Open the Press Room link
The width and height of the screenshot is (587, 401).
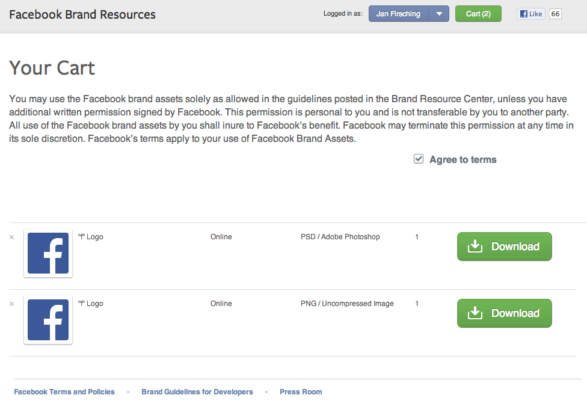[x=301, y=391]
